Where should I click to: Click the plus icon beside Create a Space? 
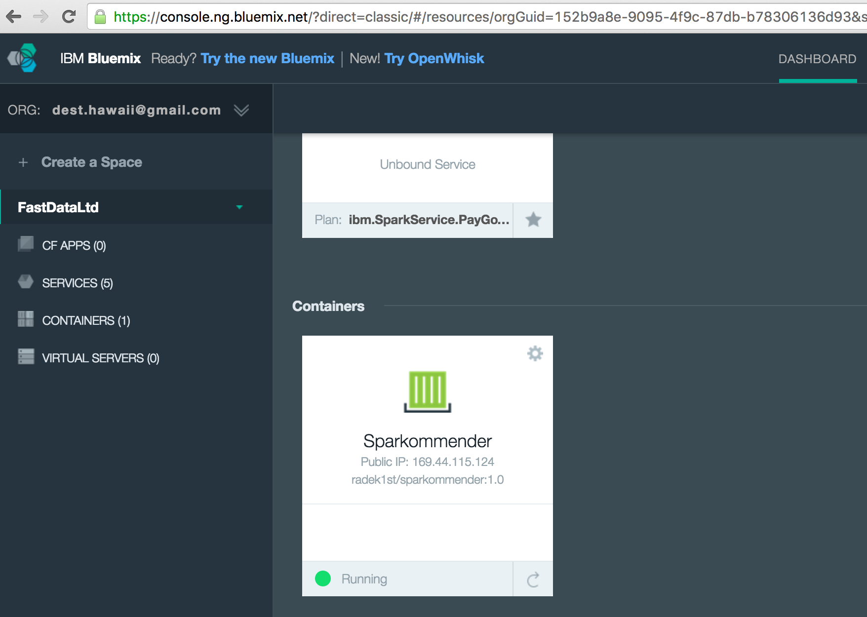point(23,162)
